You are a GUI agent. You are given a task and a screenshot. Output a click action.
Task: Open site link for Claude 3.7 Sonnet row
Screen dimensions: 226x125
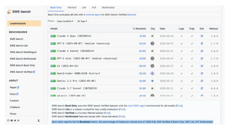pyautogui.click(x=202, y=88)
